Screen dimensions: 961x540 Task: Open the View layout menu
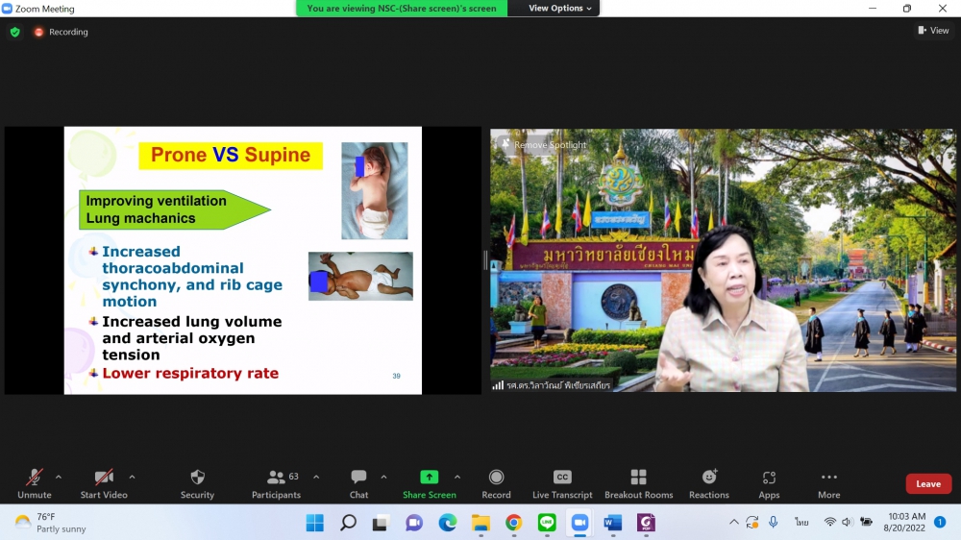[x=933, y=31]
